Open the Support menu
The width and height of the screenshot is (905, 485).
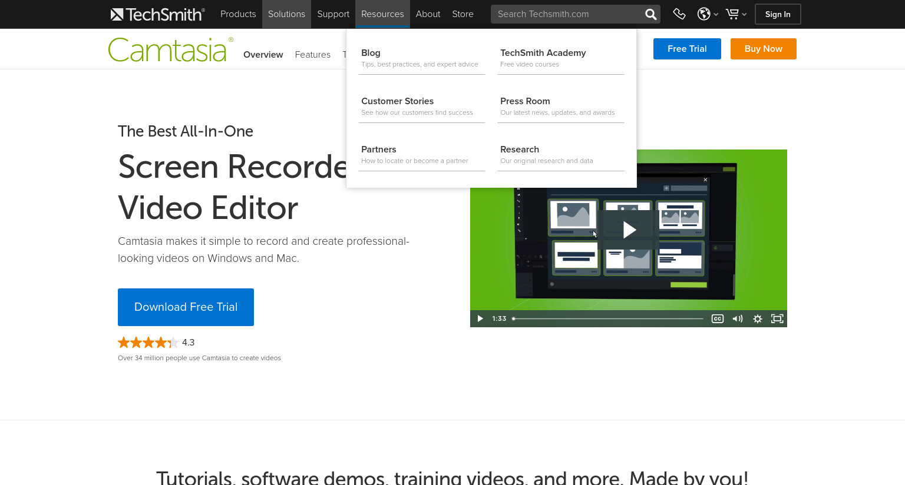coord(333,14)
